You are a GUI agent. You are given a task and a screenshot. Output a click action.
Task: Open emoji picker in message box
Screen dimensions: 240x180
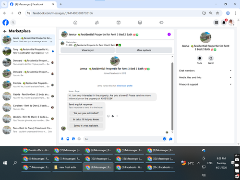coord(164,139)
